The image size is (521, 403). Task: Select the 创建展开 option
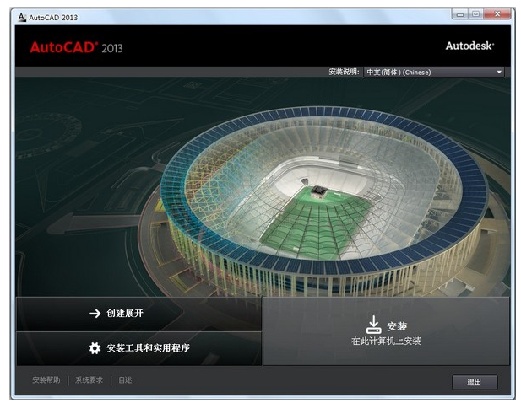coord(138,314)
